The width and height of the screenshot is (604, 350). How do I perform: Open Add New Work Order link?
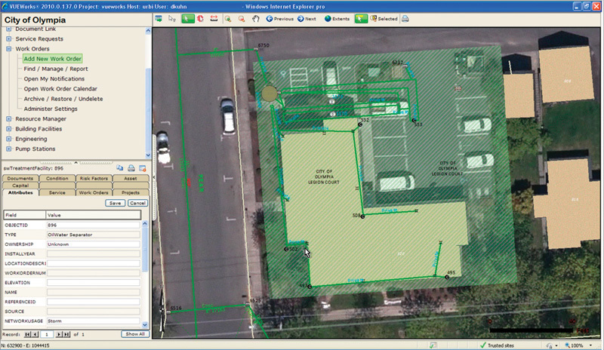click(52, 58)
